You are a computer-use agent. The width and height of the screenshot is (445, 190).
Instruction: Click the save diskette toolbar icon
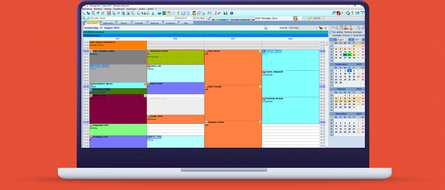click(x=225, y=13)
